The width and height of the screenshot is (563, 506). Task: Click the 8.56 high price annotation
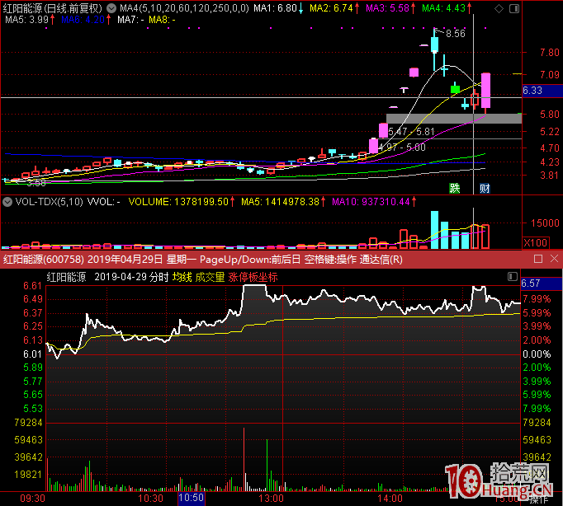click(x=456, y=34)
